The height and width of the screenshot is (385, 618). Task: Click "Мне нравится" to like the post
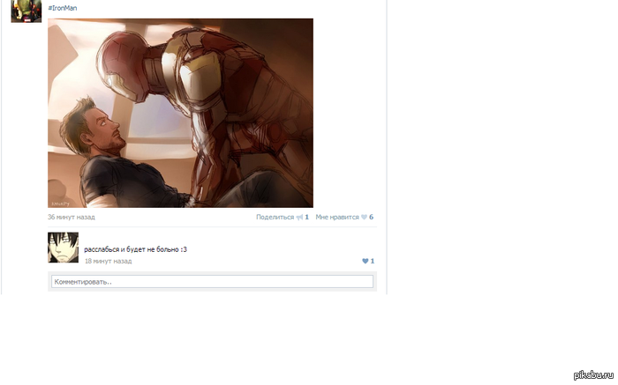coord(337,217)
